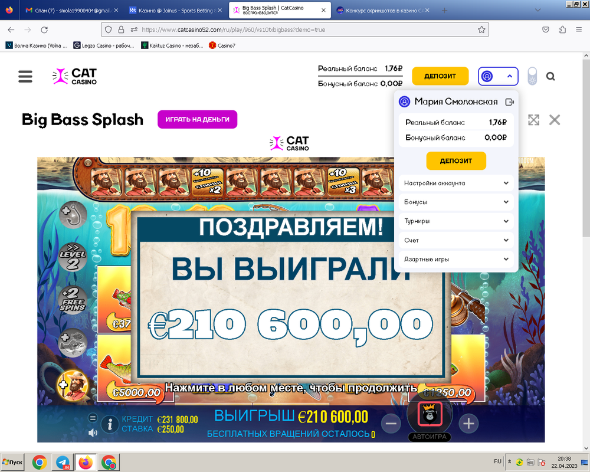Open the game info button

(x=110, y=425)
